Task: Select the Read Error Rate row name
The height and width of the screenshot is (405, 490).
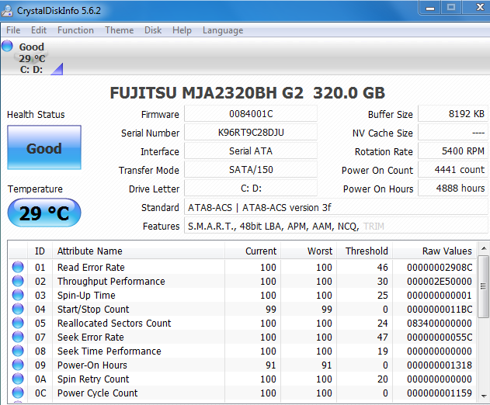Action: [x=91, y=268]
